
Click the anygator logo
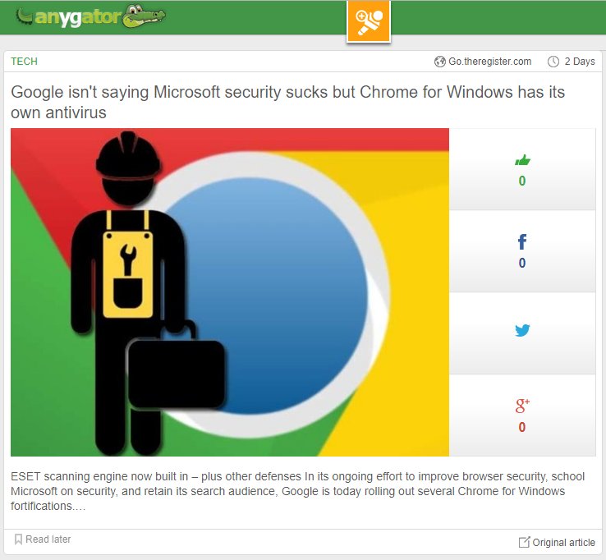point(90,16)
